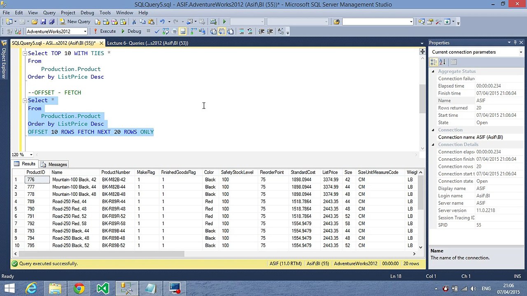The image size is (527, 296).
Task: Switch to the Messages tab
Action: tap(54, 164)
